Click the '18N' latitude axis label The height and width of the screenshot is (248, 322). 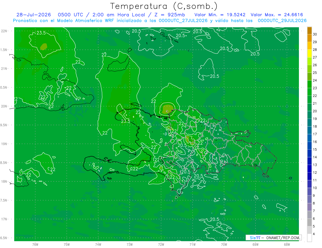coord(4,181)
